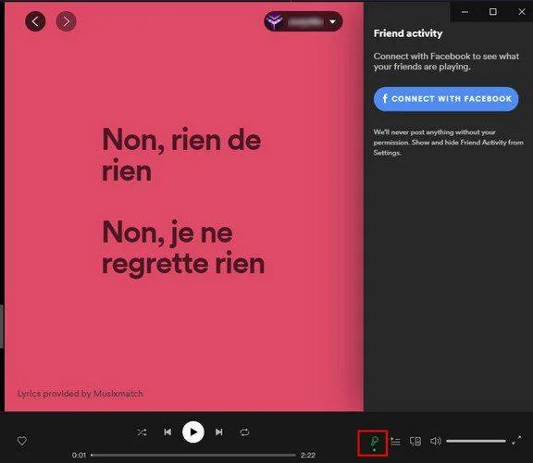Open the play queue
Image resolution: width=533 pixels, height=463 pixels.
tap(395, 442)
